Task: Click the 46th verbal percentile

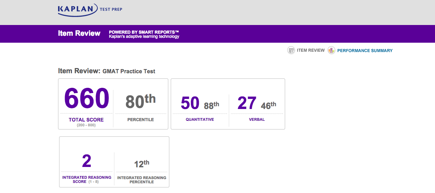Action: (x=268, y=105)
